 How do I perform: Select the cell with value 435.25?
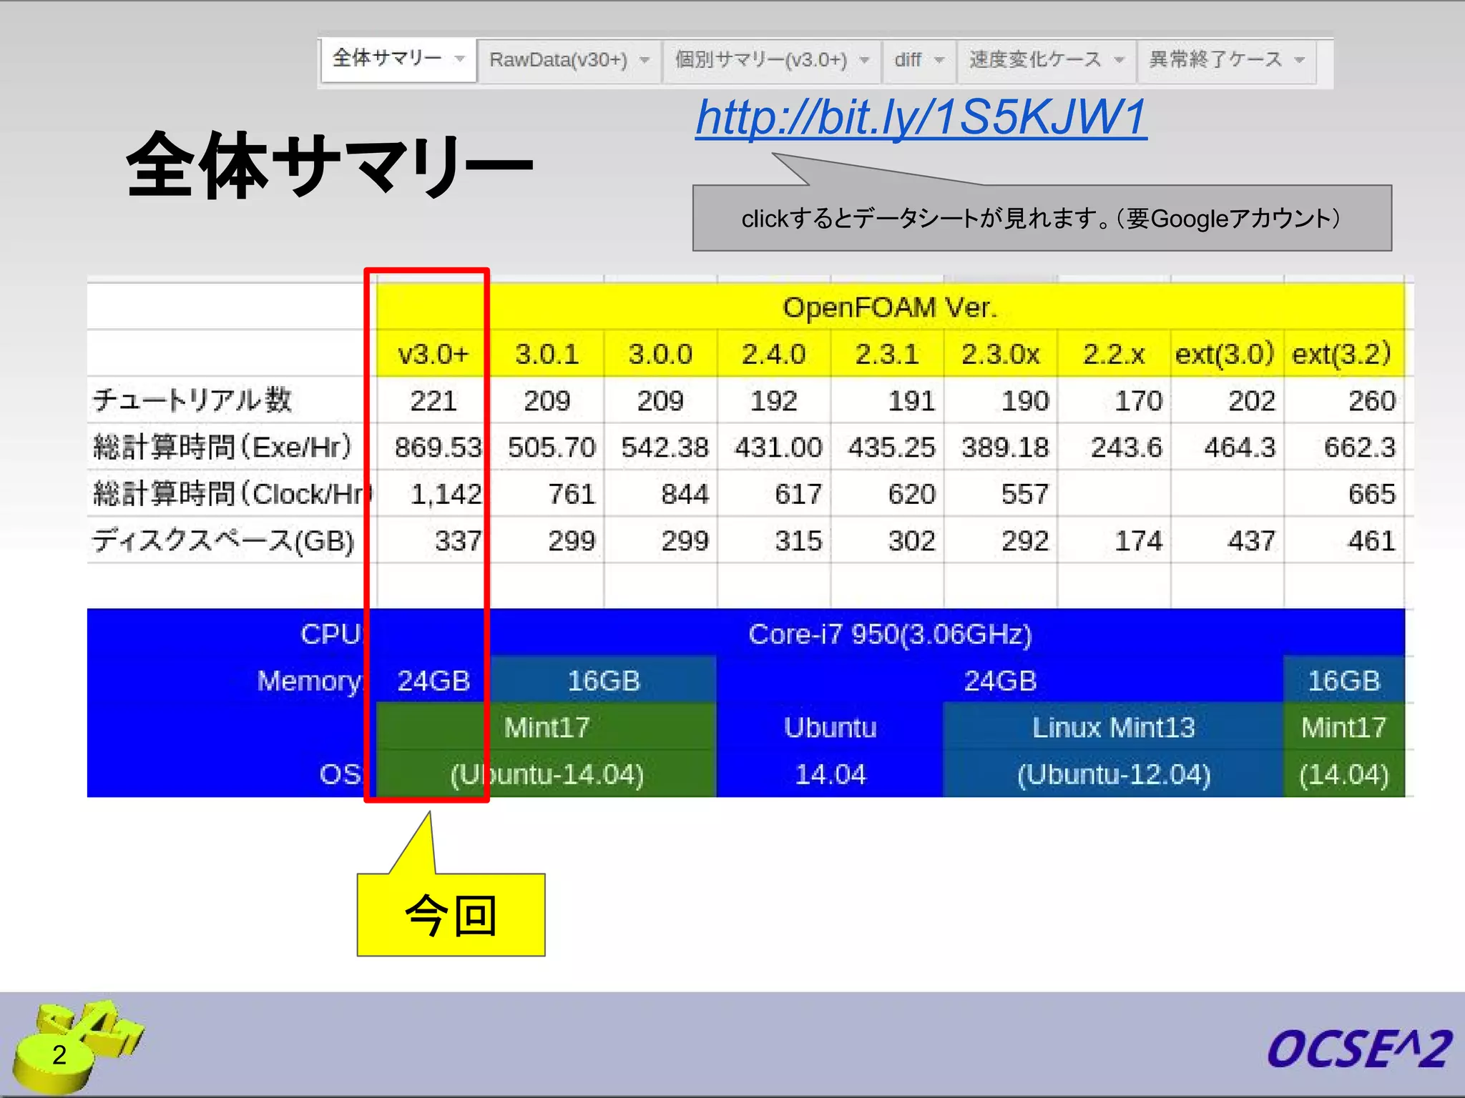pyautogui.click(x=887, y=447)
